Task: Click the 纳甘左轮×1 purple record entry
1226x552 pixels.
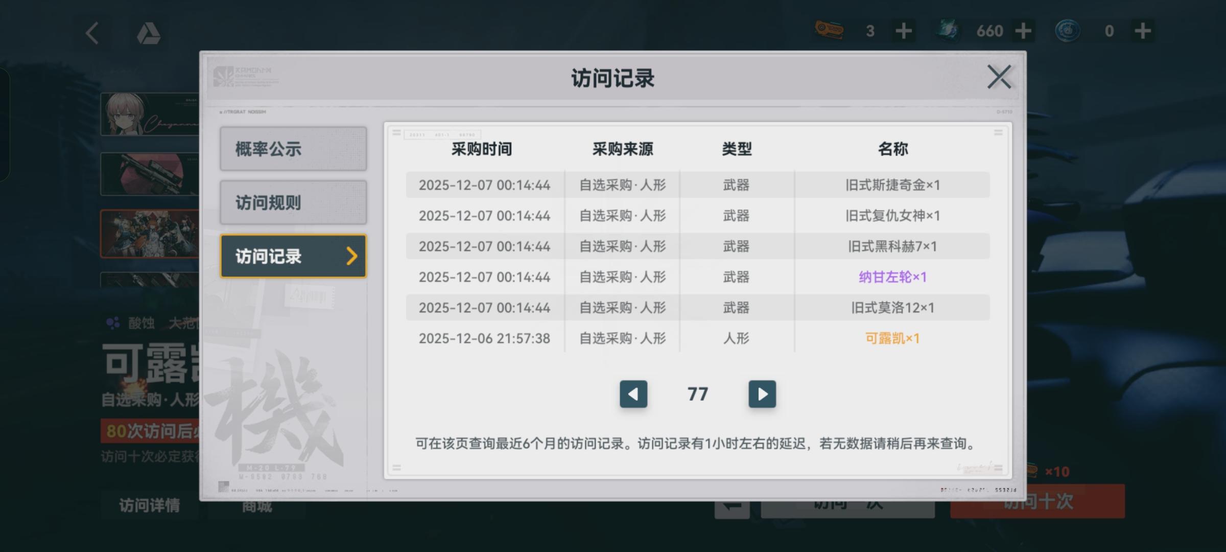Action: tap(892, 277)
